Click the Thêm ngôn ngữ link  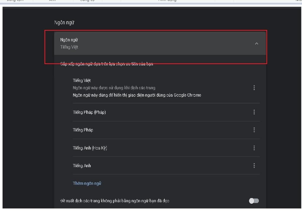[x=87, y=183]
